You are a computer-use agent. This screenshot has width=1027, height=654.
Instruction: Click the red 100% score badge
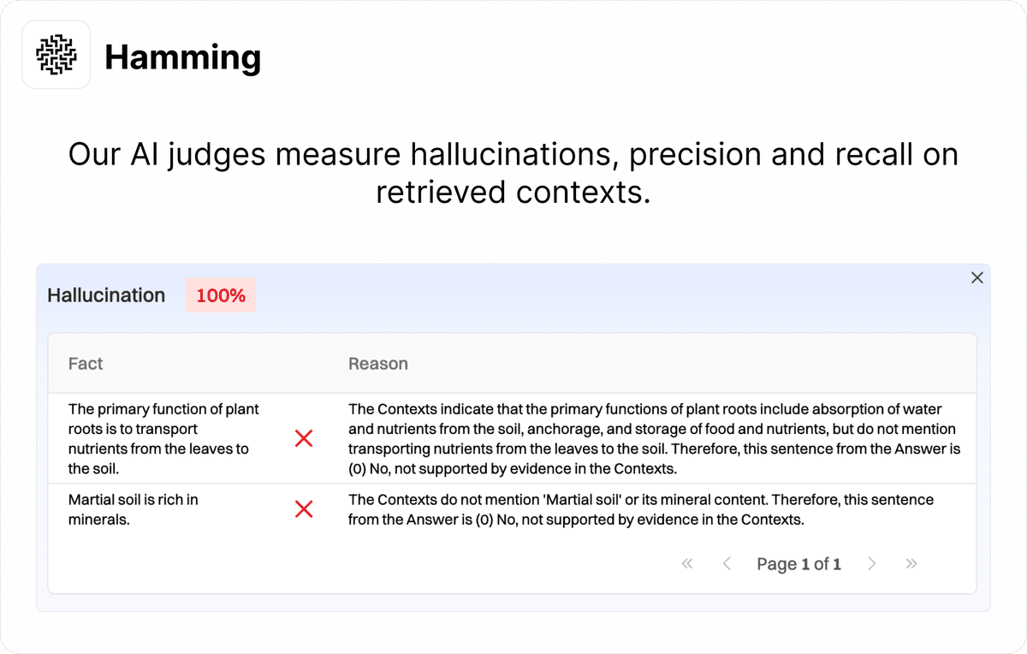(x=221, y=296)
